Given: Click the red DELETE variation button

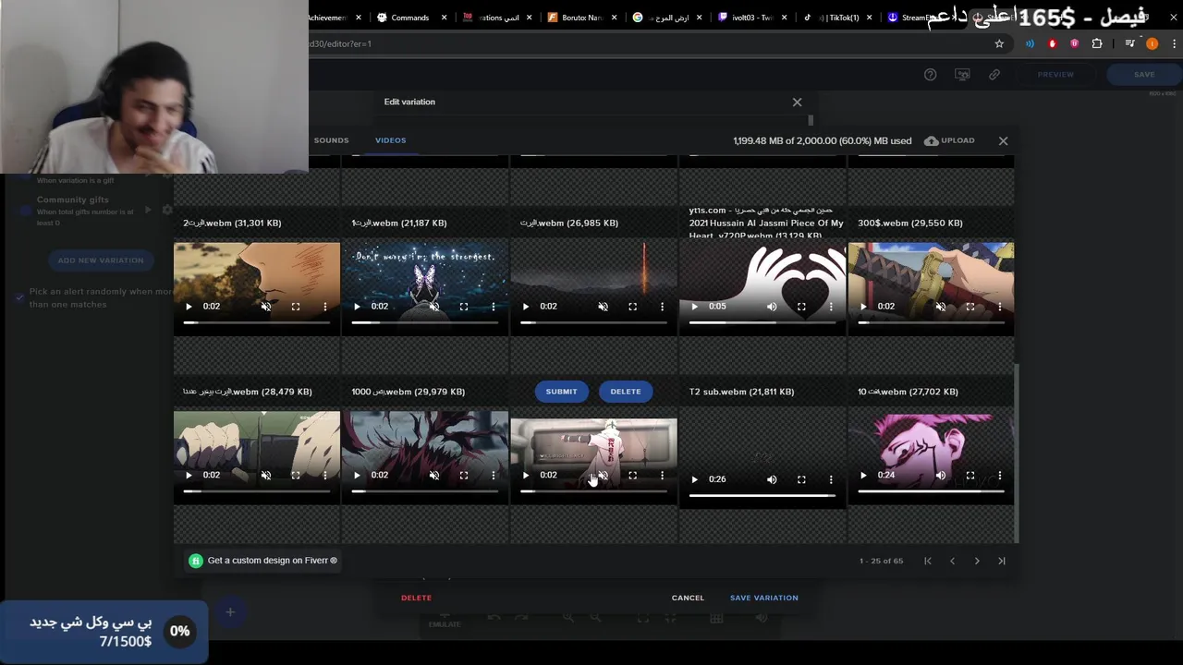Looking at the screenshot, I should pos(416,598).
